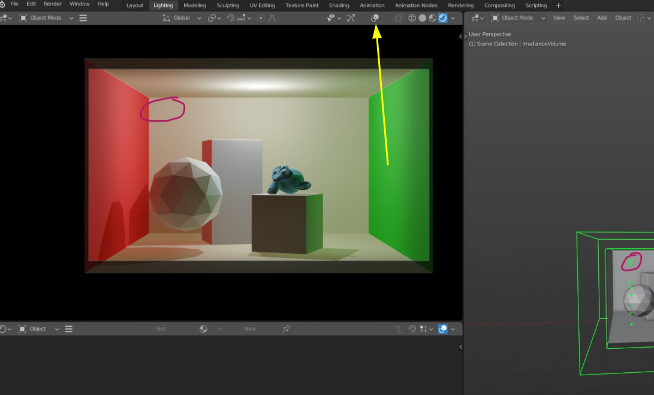The image size is (654, 395).
Task: Select solid viewport shading
Action: point(423,18)
